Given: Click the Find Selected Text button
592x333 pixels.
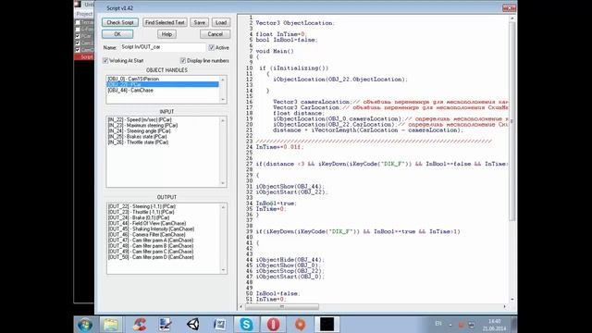Looking at the screenshot, I should click(165, 22).
